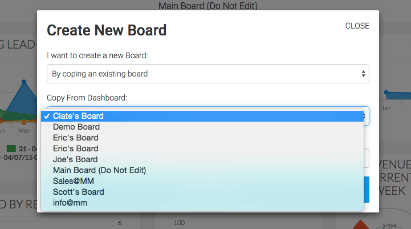Screen dimensions: 411x229
Task: Click the red gauge segment at bottom right
Action: (x=361, y=225)
